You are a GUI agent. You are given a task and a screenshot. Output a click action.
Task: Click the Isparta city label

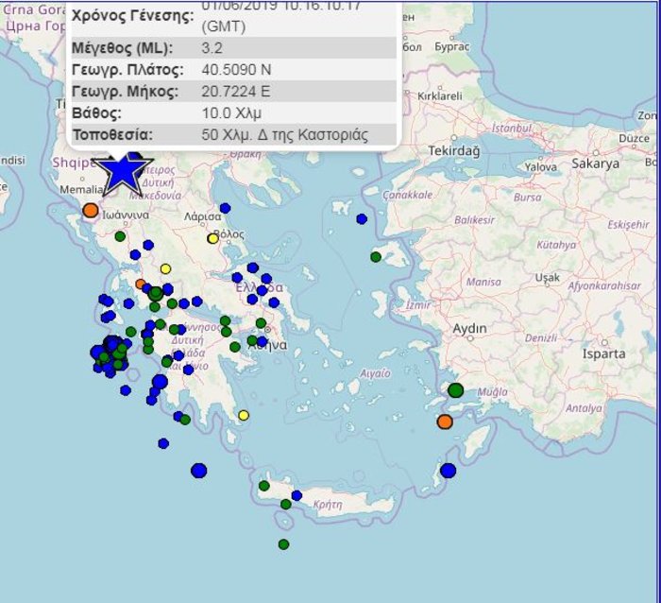pyautogui.click(x=603, y=353)
